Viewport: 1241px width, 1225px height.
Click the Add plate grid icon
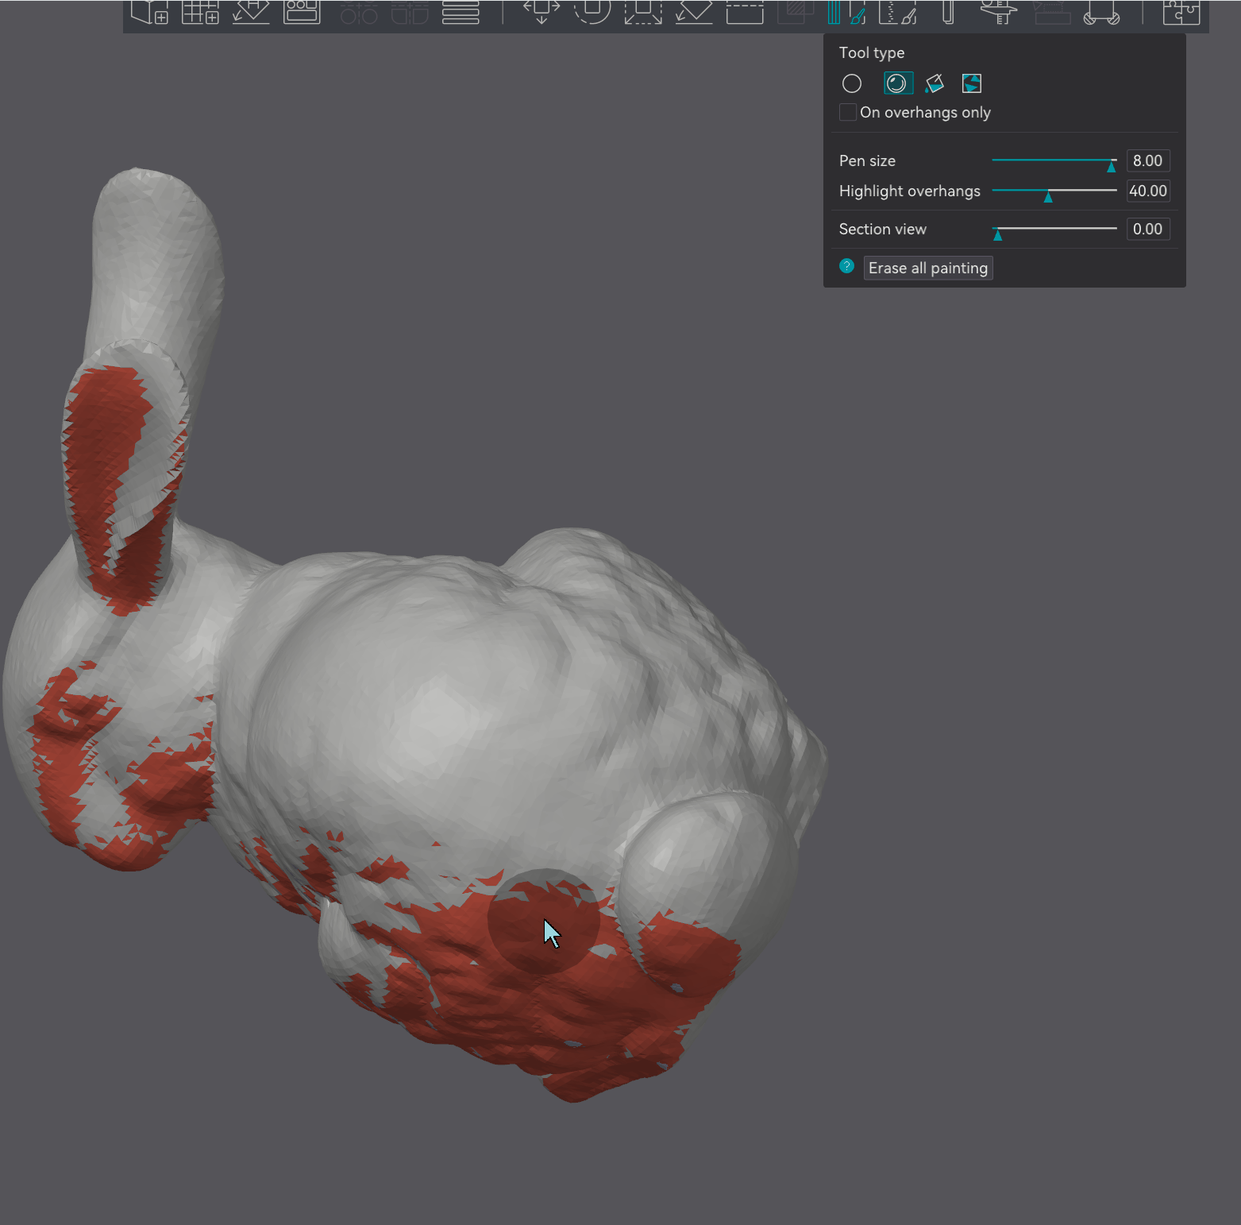point(200,11)
